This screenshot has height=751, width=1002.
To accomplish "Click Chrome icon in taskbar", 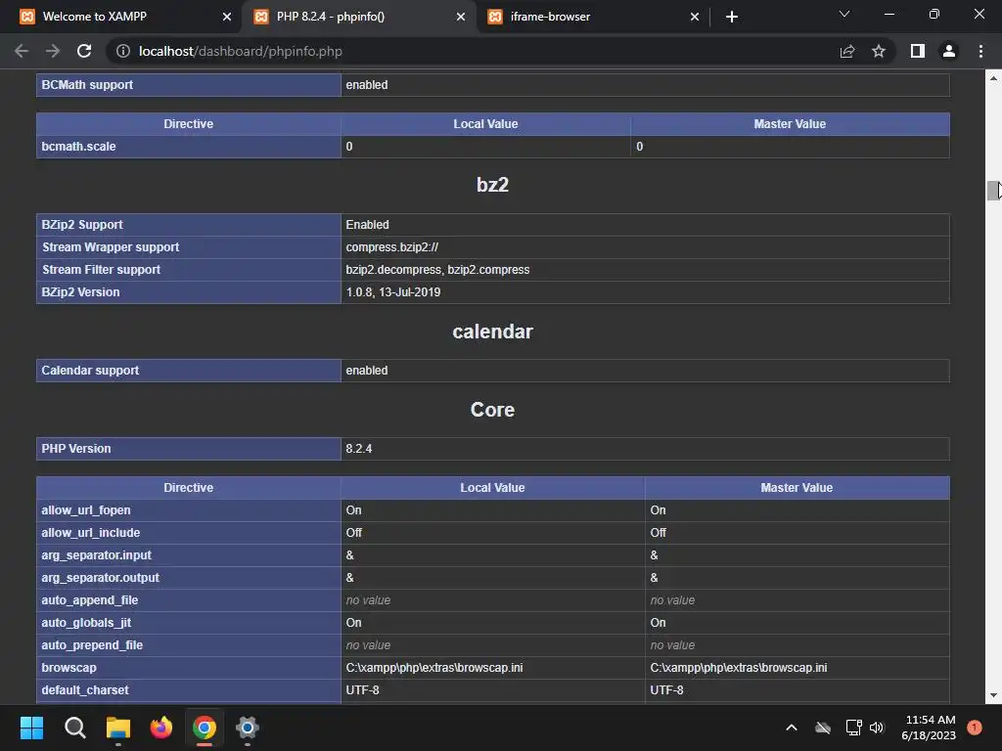I will (x=205, y=728).
